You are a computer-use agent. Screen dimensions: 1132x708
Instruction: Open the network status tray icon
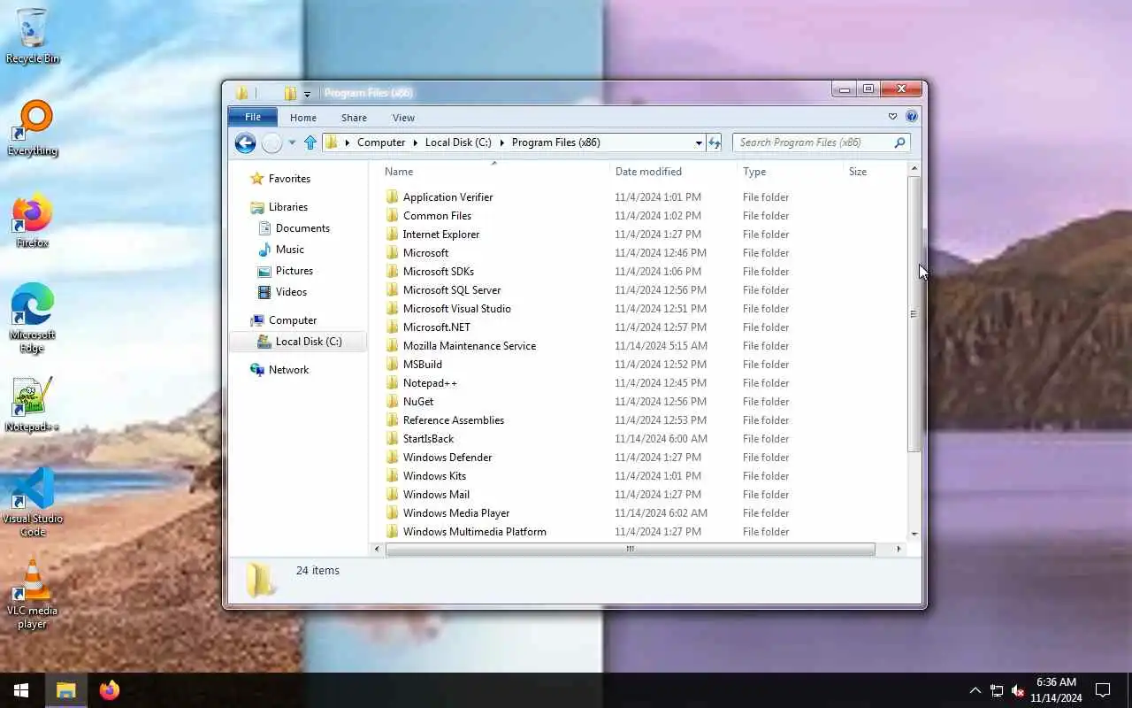(x=997, y=690)
